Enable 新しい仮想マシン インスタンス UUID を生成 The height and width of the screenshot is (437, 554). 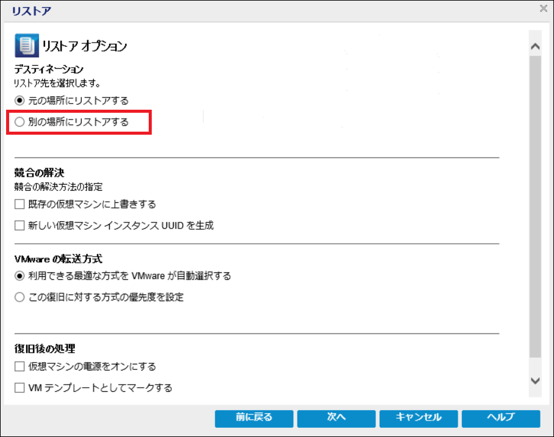[20, 226]
